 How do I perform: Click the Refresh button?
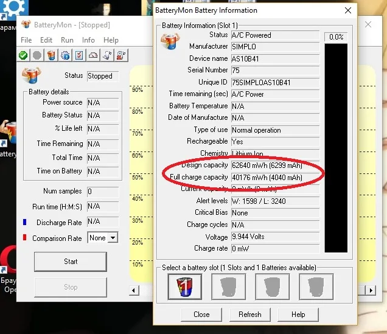249,315
